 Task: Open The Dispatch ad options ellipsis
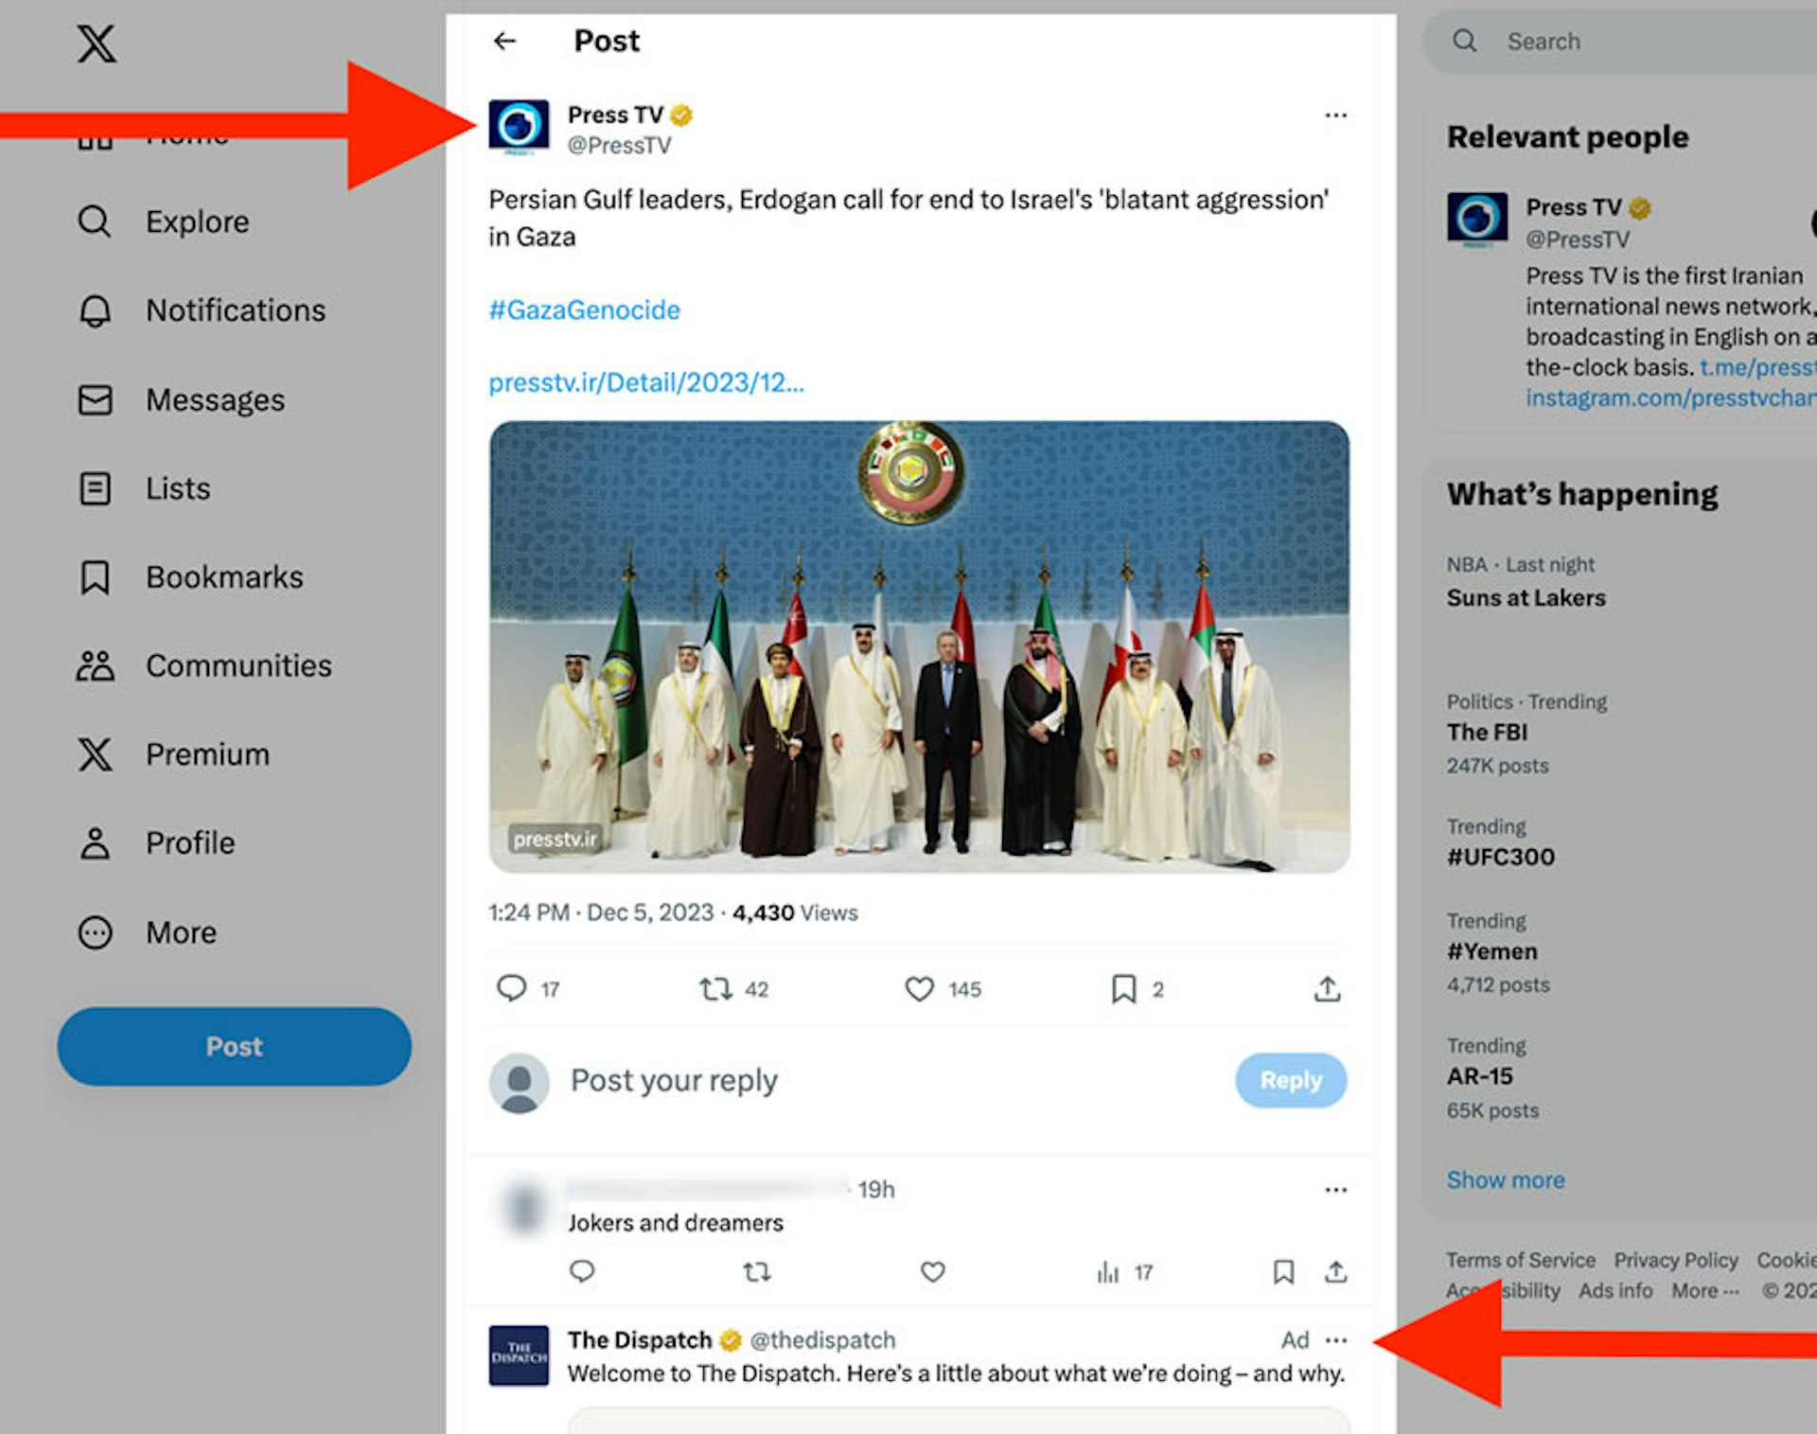pyautogui.click(x=1335, y=1340)
